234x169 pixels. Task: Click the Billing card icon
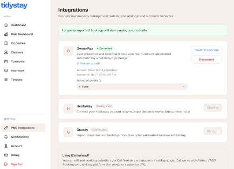pos(6,155)
